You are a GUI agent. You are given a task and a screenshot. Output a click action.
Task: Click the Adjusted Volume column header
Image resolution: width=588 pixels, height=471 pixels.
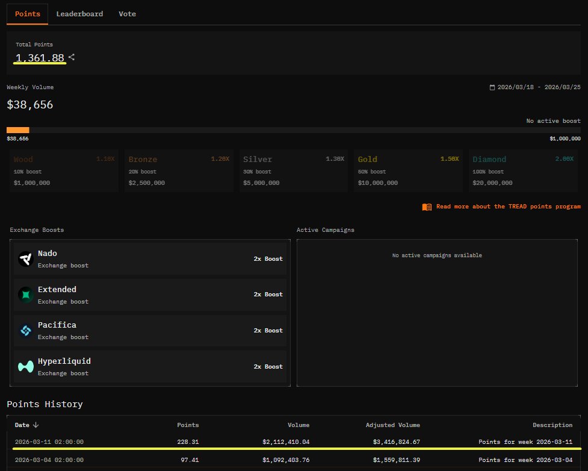tap(392, 425)
